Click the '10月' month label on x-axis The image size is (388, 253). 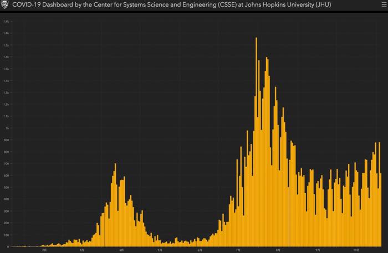[x=356, y=250]
